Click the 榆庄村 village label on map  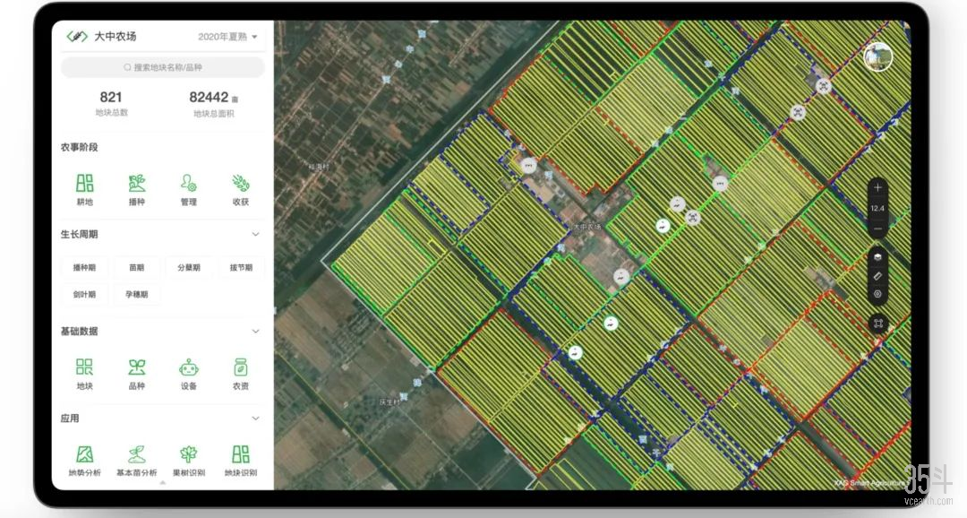[318, 167]
